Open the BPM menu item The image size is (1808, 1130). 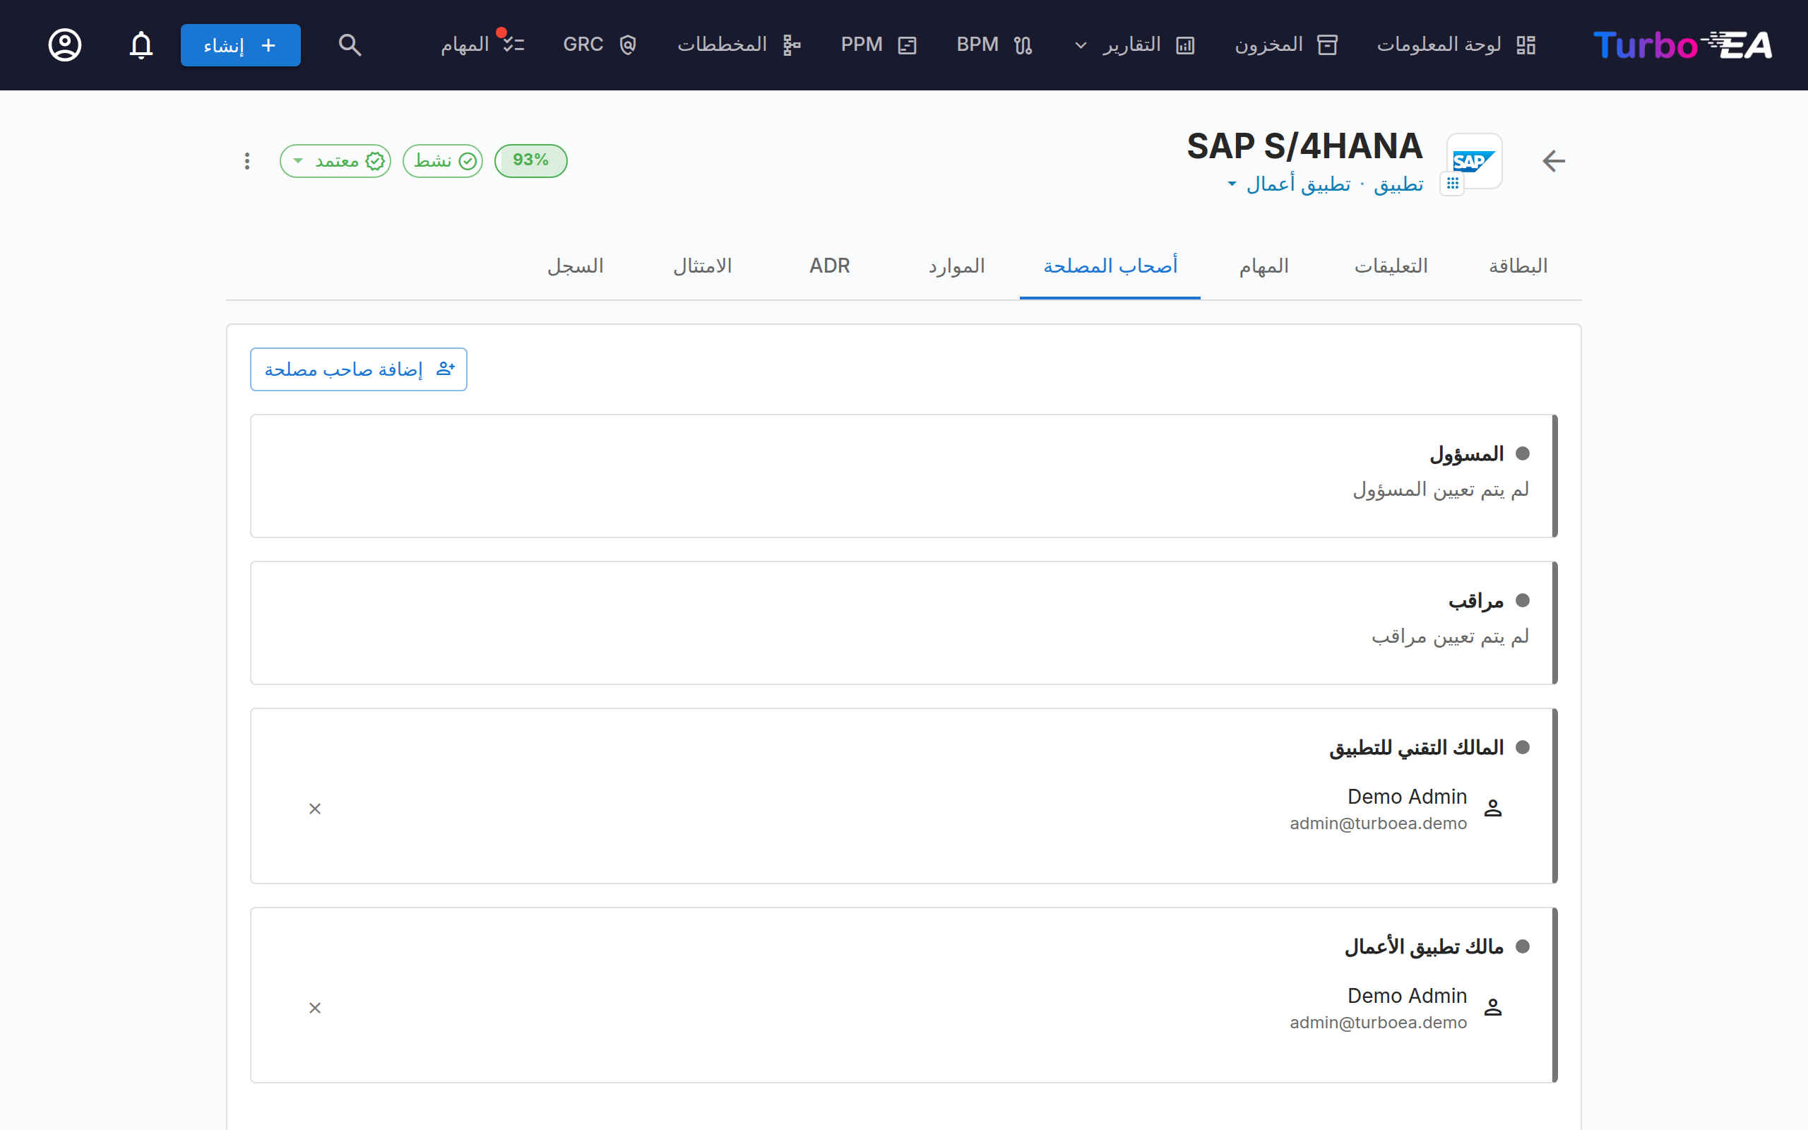tap(994, 44)
